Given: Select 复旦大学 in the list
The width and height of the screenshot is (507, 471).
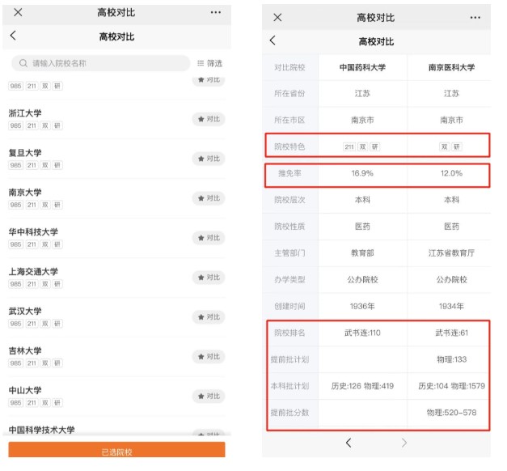Looking at the screenshot, I should 25,153.
